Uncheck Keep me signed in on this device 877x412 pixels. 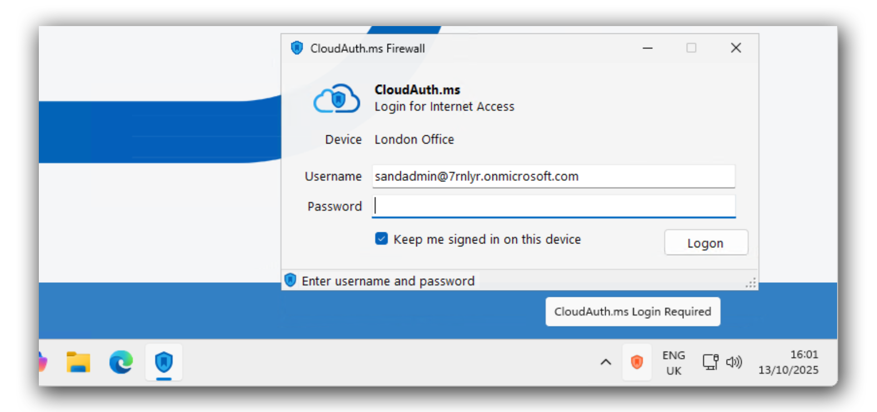tap(381, 239)
